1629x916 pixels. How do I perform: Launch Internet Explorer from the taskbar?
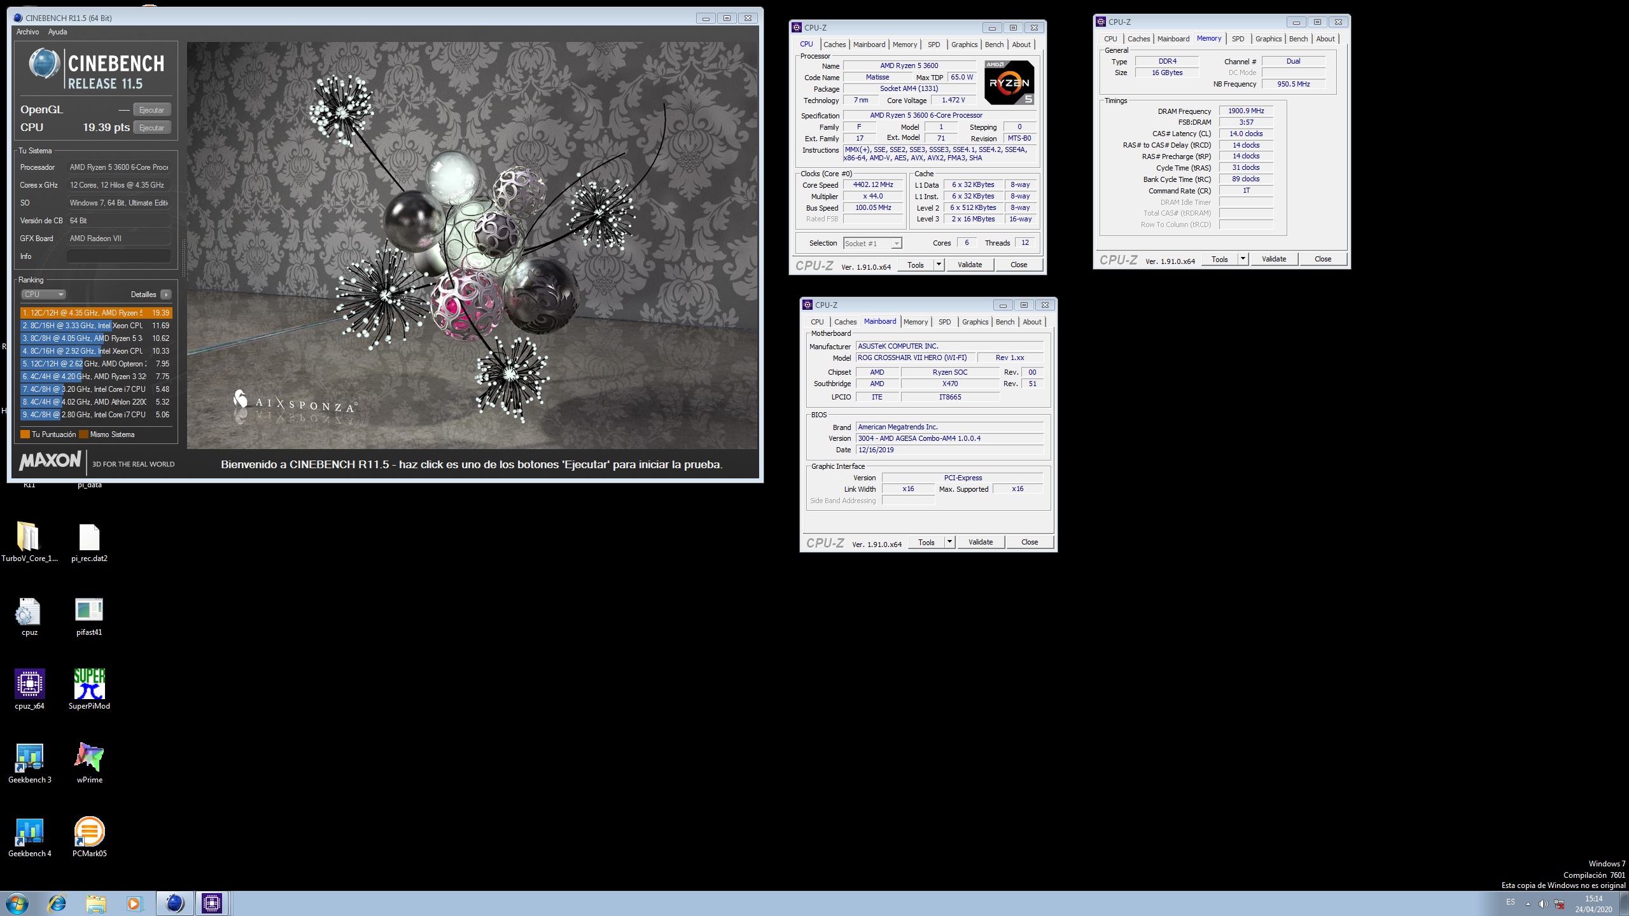pyautogui.click(x=57, y=903)
